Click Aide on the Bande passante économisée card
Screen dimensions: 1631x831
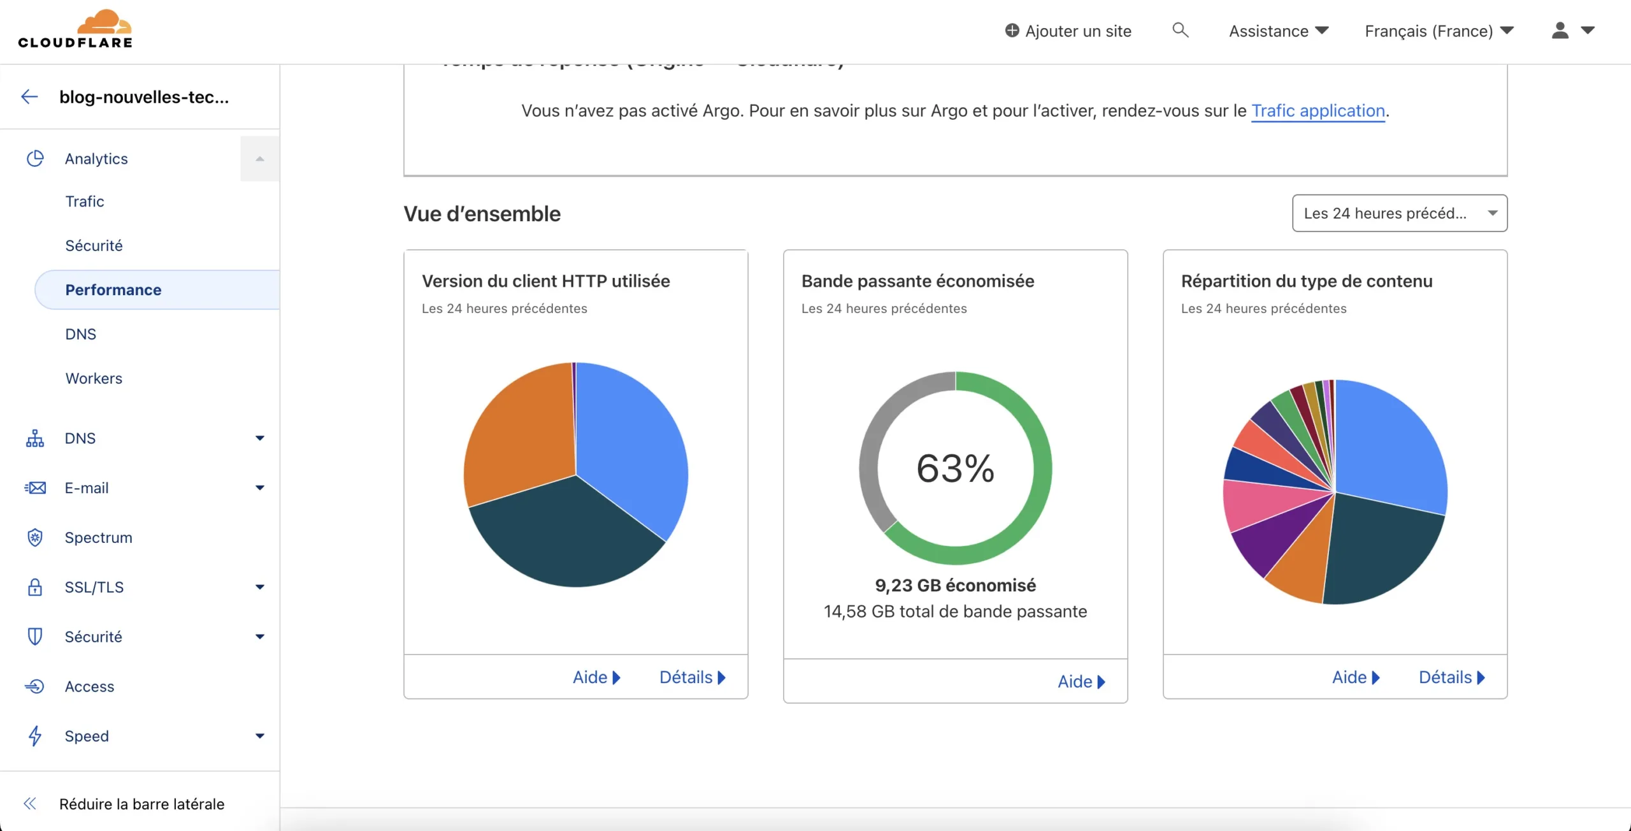click(x=1081, y=682)
